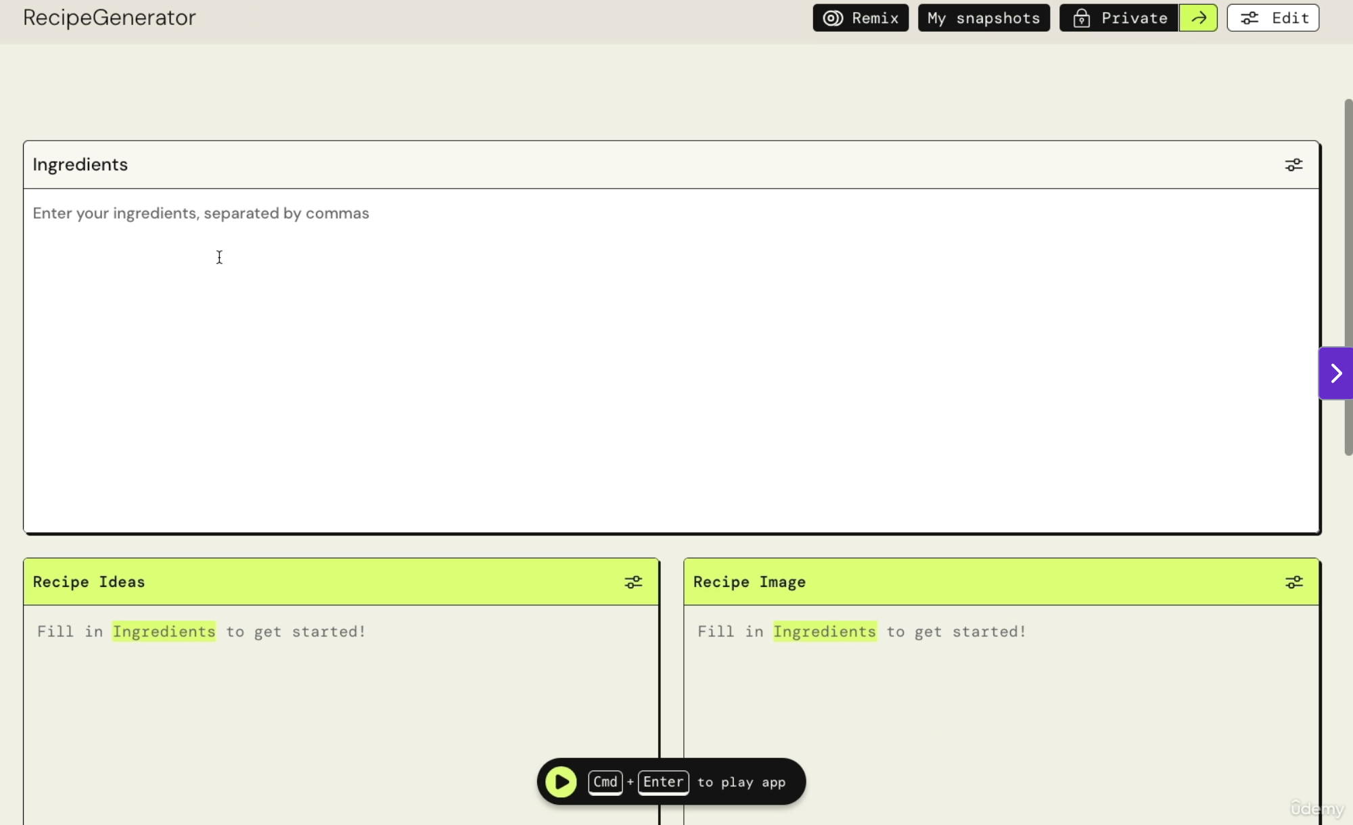The image size is (1353, 825).
Task: Open settings icon for Ingredients panel
Action: pos(1293,165)
